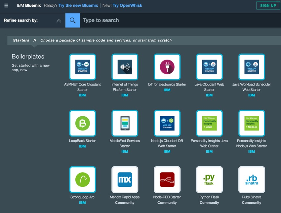The height and width of the screenshot is (213, 281).
Task: Click the SIGN UP button
Action: (x=268, y=6)
